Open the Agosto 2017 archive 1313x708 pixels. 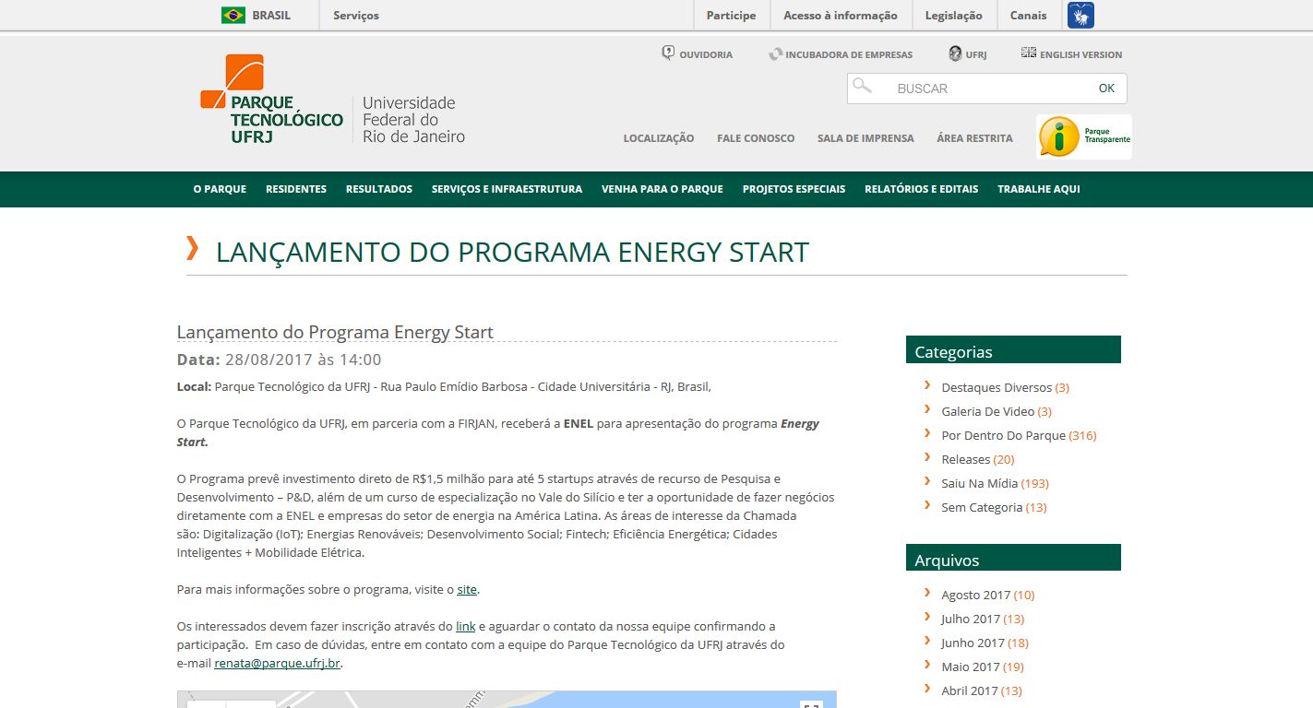975,595
